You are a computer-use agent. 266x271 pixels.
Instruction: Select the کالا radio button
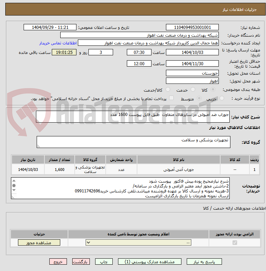click(213, 90)
